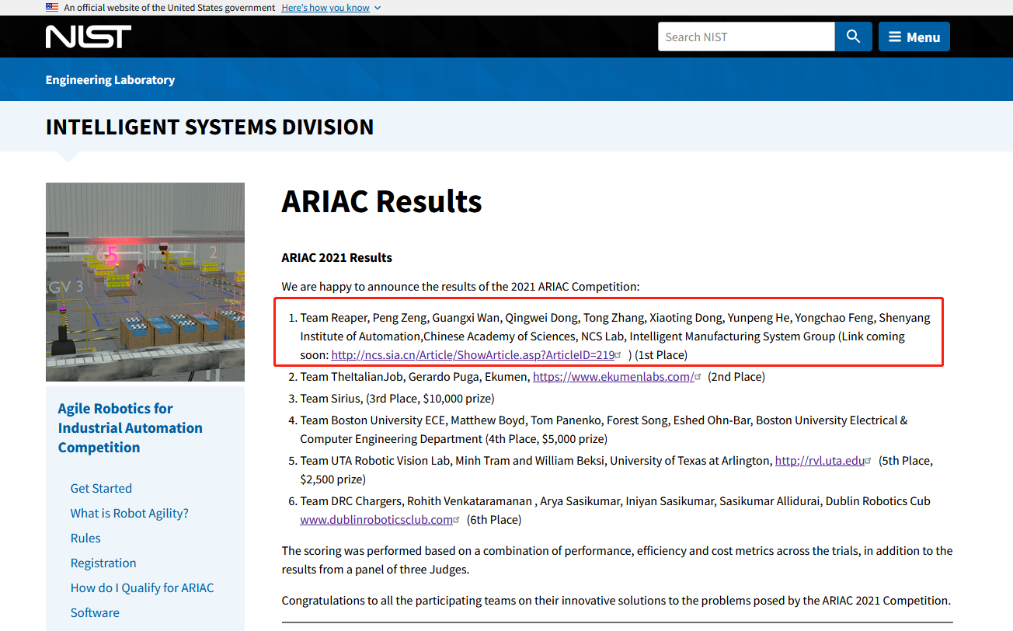Open the ncs.sia.cn article link
This screenshot has width=1013, height=631.
(x=472, y=355)
